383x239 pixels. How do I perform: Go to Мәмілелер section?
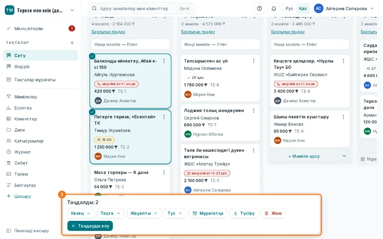coord(41,97)
